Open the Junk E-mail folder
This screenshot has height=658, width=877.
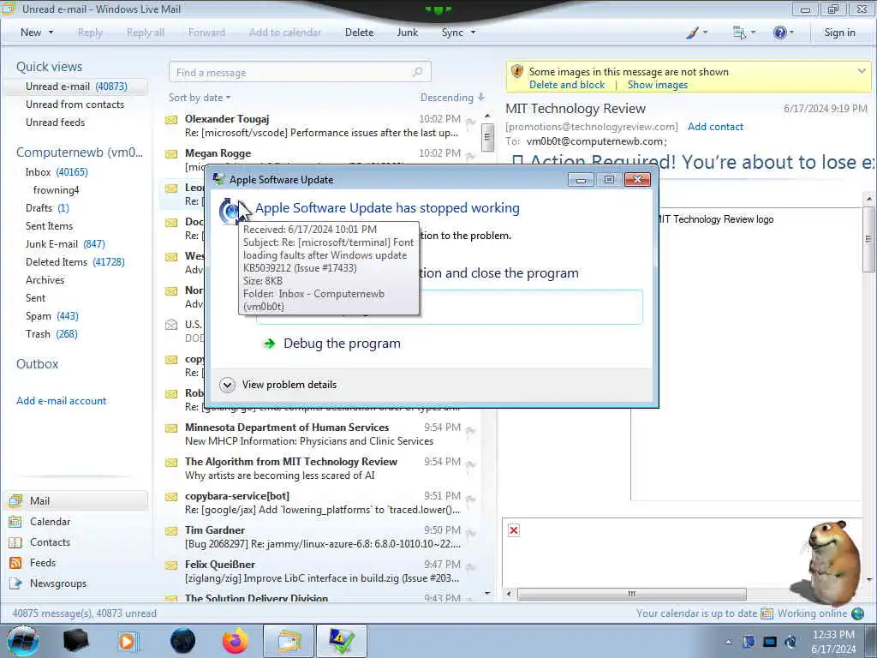point(65,244)
